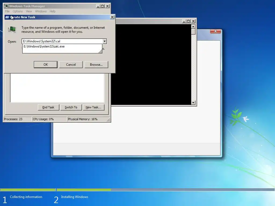Minimize the Windows Task Manager window
275x206 pixels.
click(x=98, y=6)
